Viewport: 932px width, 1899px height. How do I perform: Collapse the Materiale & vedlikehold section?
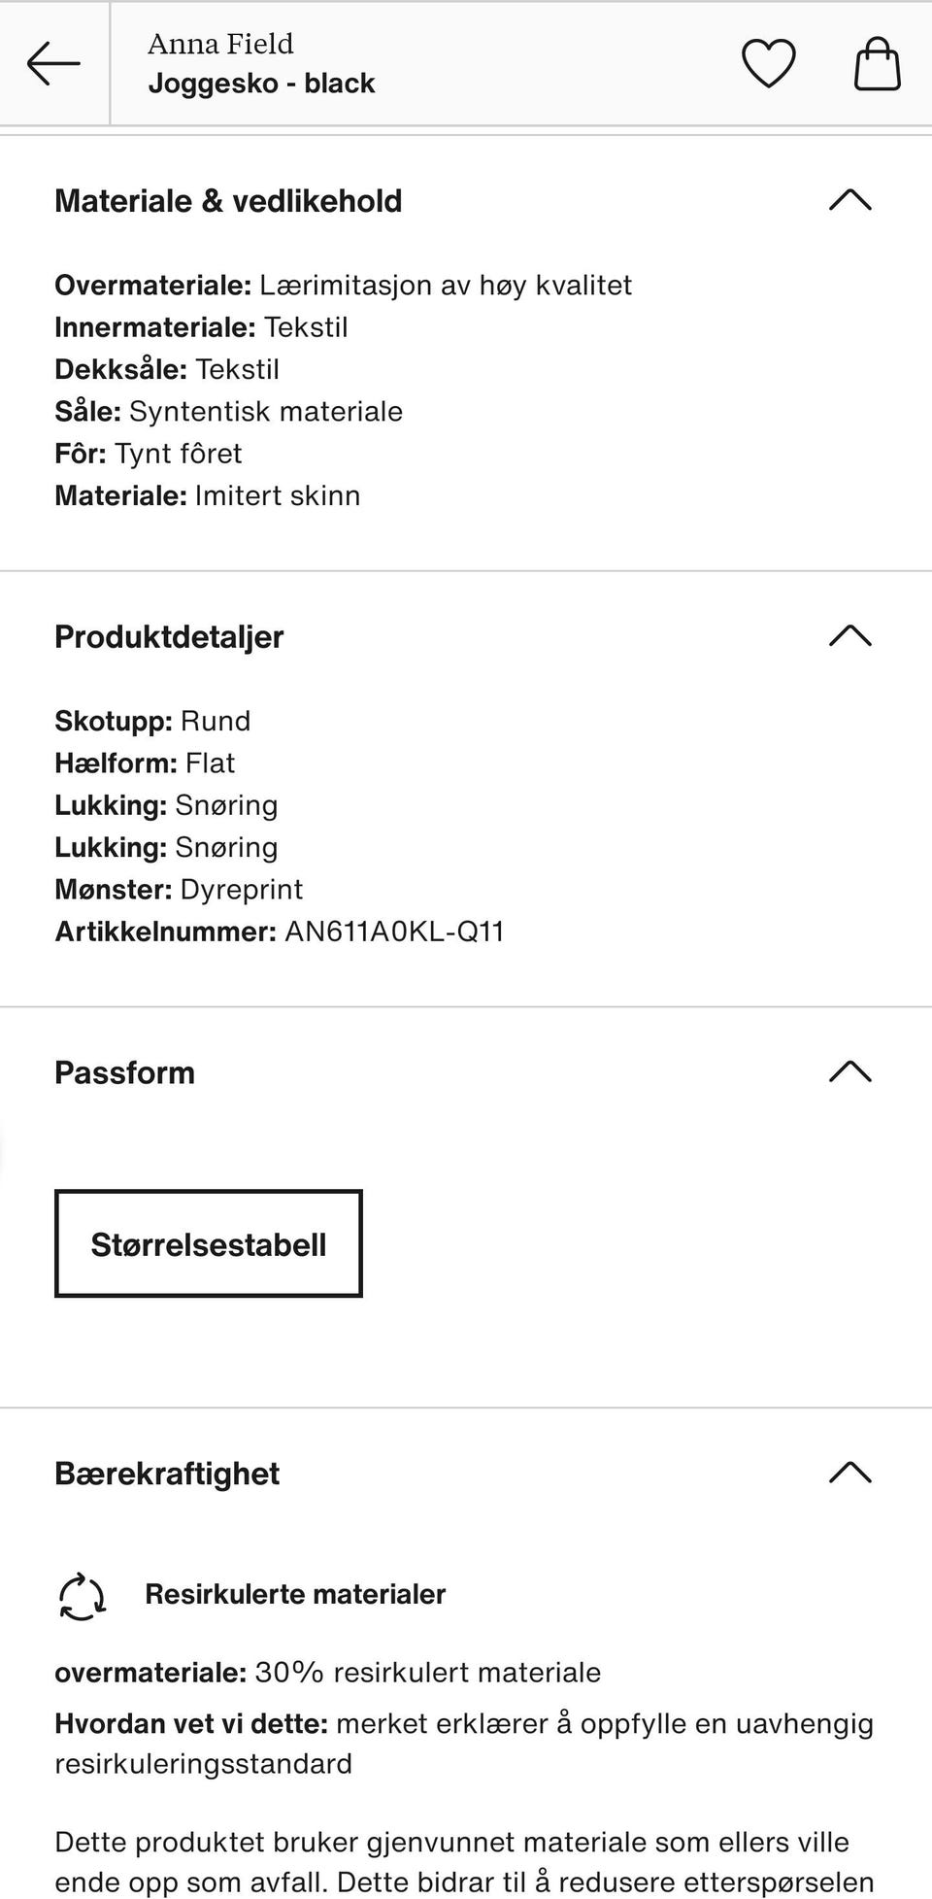pos(851,201)
